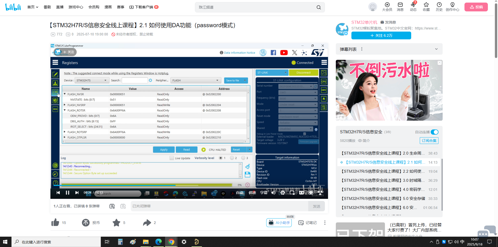
Task: Open the player in fullscreen
Action: [x=320, y=193]
